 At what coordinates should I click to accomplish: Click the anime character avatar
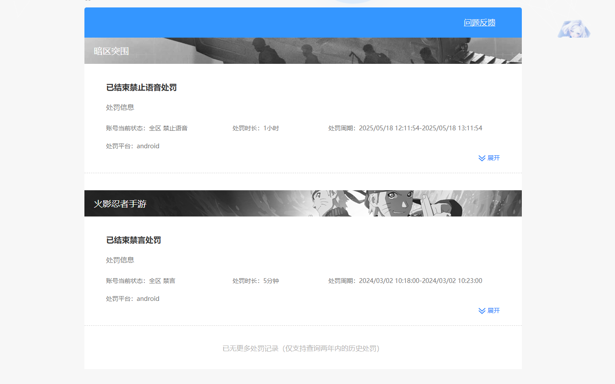click(574, 29)
